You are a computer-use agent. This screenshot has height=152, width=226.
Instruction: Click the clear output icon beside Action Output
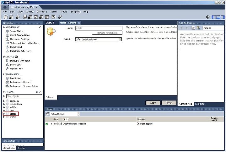[47, 114]
